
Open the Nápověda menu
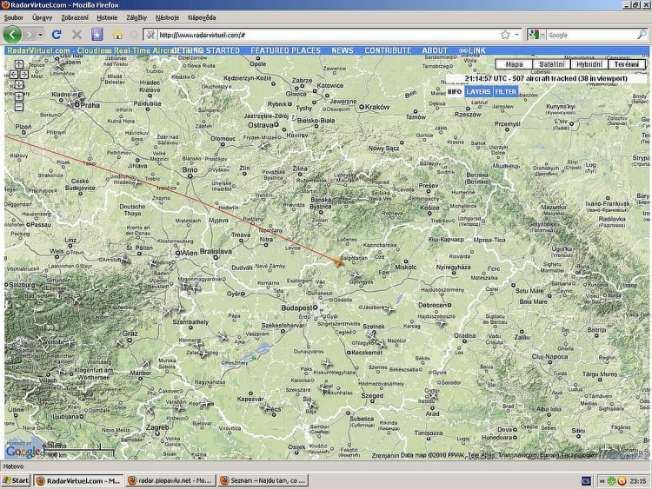pos(202,17)
